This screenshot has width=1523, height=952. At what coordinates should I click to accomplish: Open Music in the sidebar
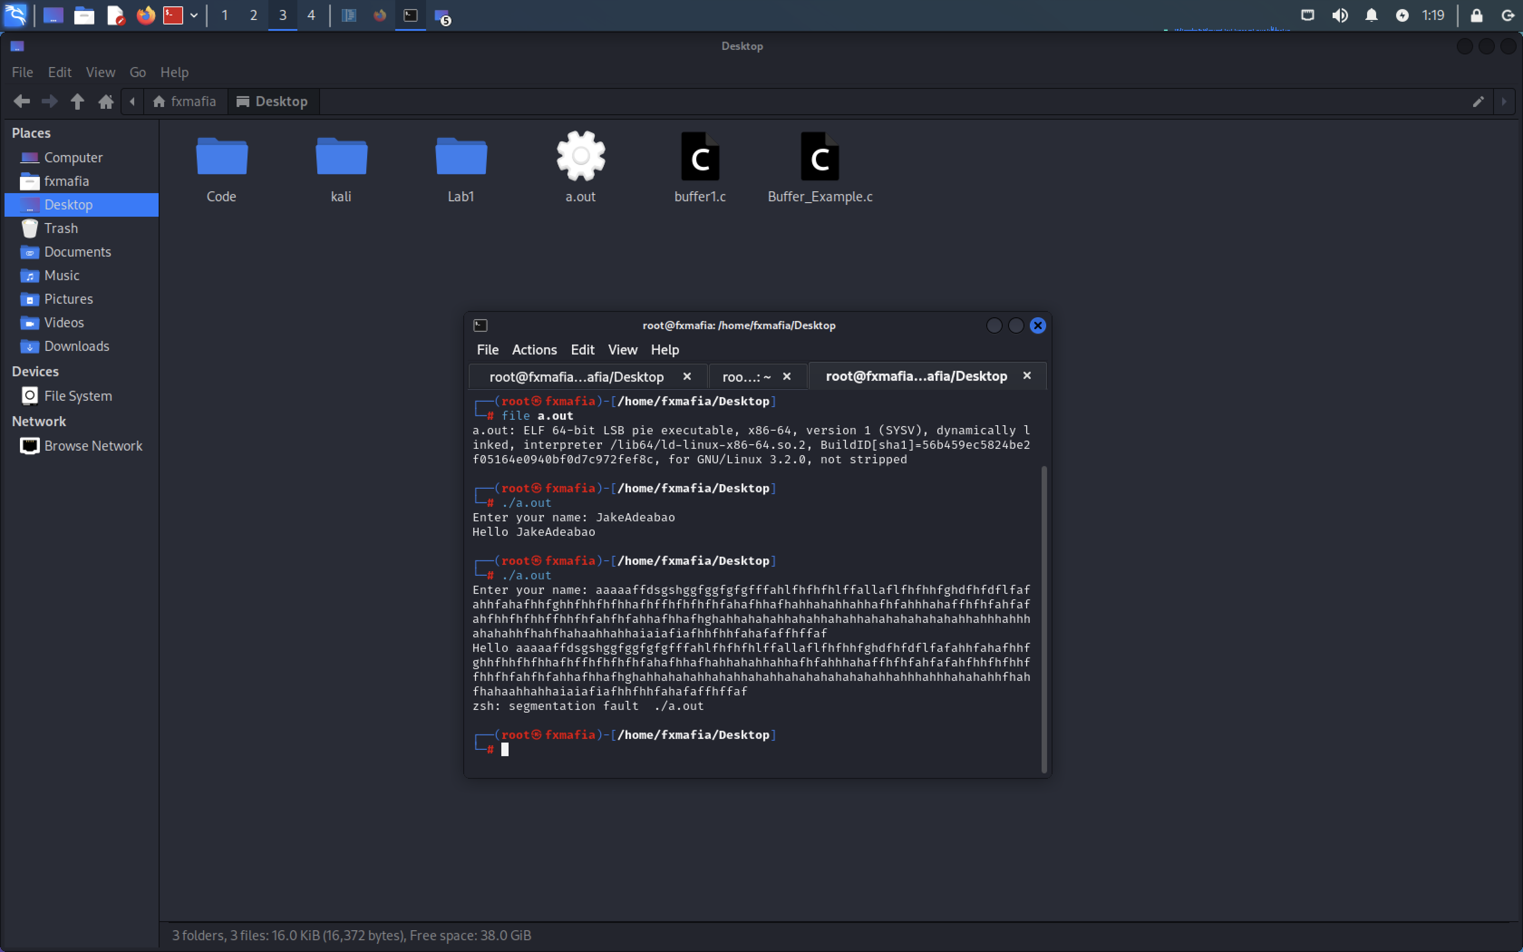pos(81,275)
